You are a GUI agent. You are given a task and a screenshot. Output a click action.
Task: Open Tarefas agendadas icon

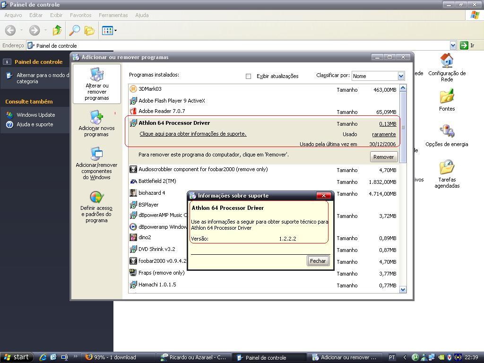coord(447,174)
